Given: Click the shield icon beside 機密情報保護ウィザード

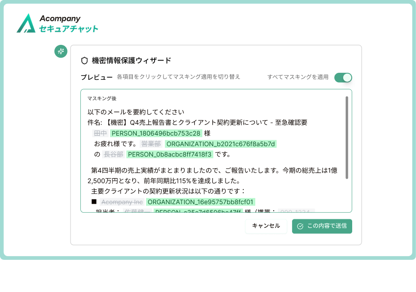Looking at the screenshot, I should 84,60.
